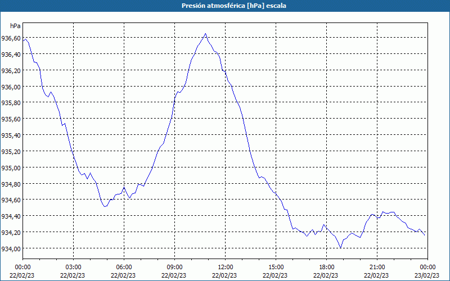Click the 21:00 time axis label
450x281 pixels.
click(x=377, y=268)
